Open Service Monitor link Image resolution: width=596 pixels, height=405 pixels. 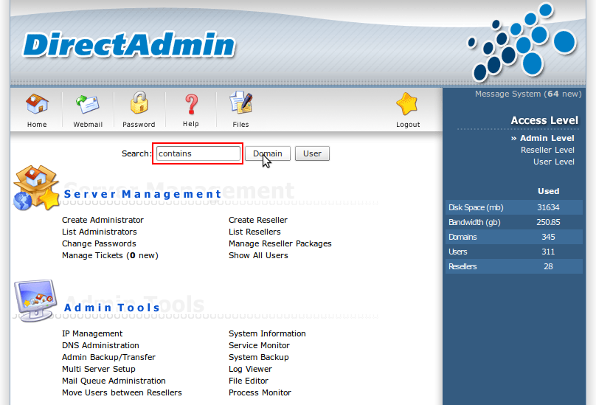pyautogui.click(x=259, y=345)
